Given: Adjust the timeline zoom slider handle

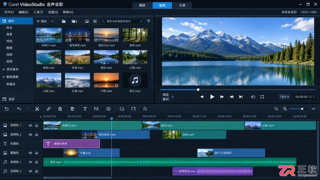Looking at the screenshot, I should pos(302,109).
